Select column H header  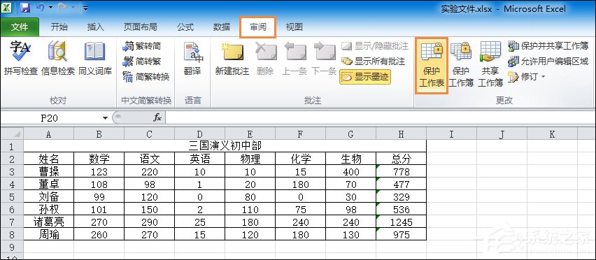click(x=401, y=133)
